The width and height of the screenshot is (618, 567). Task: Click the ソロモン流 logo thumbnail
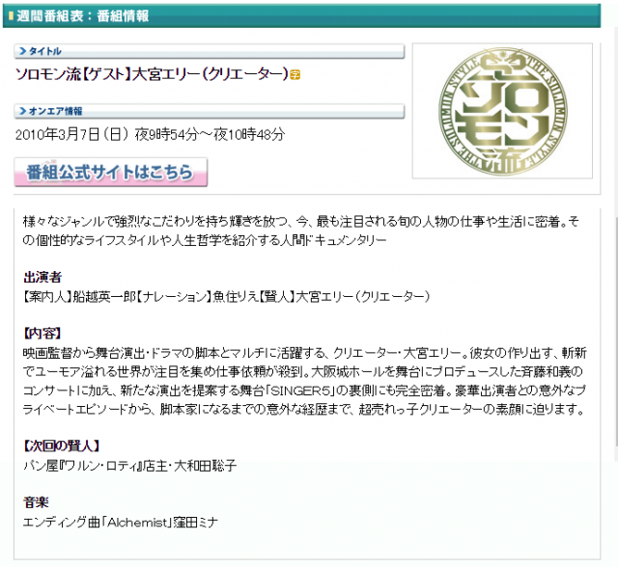coord(502,111)
